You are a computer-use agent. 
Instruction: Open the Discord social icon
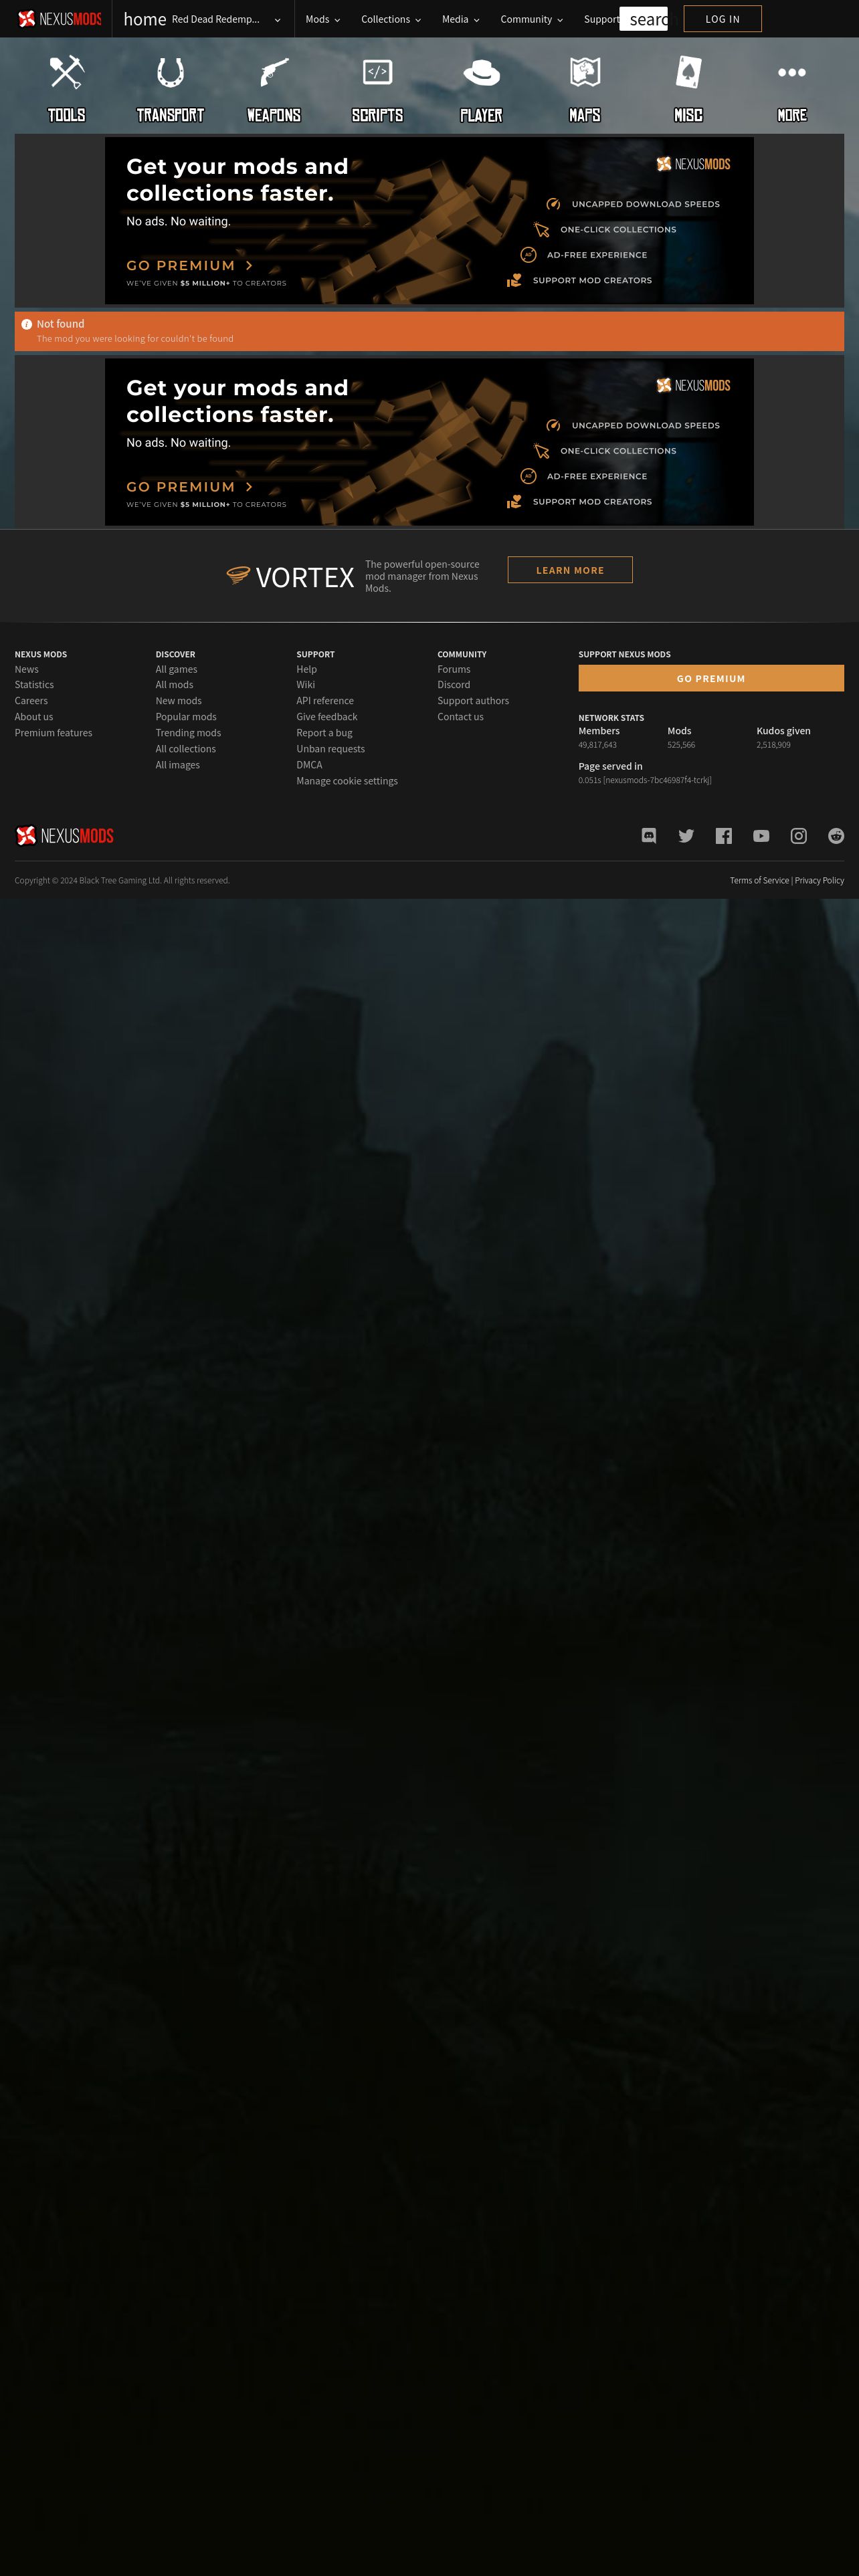pos(649,836)
